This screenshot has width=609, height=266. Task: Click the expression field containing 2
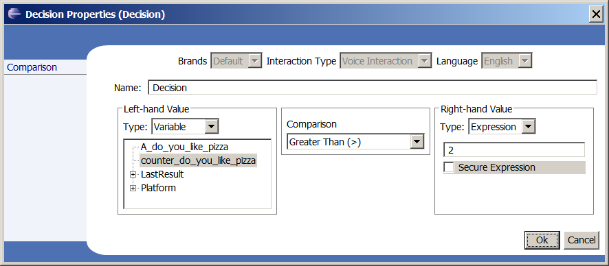click(x=514, y=150)
